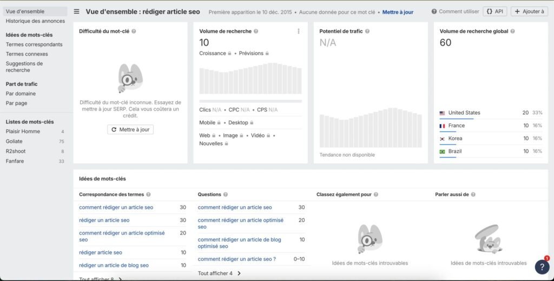The height and width of the screenshot is (281, 554).
Task: Toggle the hamburger sidebar menu icon
Action: pyautogui.click(x=76, y=11)
